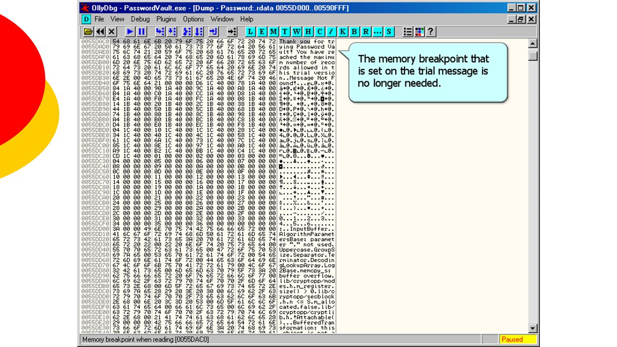The image size is (617, 347).
Task: Open the Memory map with the M button
Action: tap(273, 32)
